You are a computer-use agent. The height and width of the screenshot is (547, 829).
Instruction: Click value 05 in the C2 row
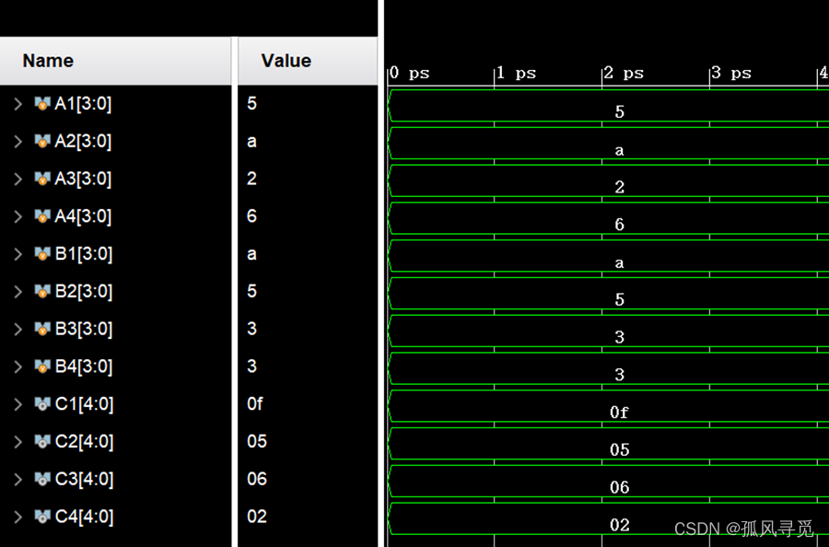point(257,441)
